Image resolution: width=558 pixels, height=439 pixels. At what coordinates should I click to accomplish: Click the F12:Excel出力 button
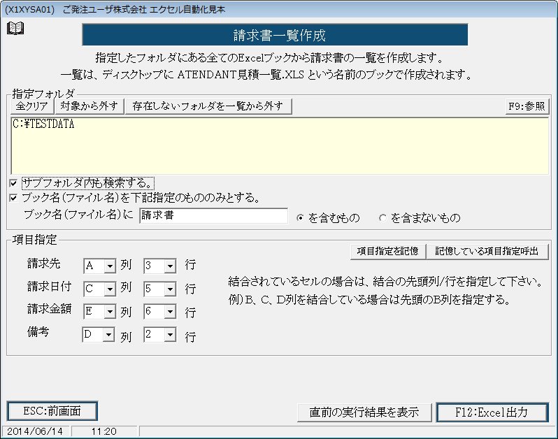tap(491, 412)
